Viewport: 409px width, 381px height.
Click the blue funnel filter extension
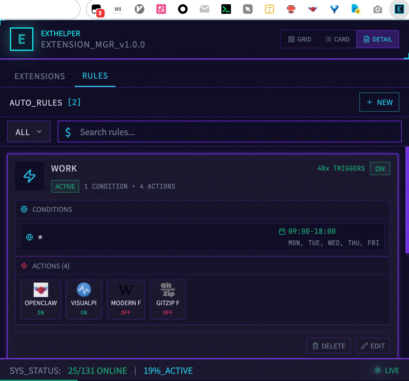pos(334,9)
